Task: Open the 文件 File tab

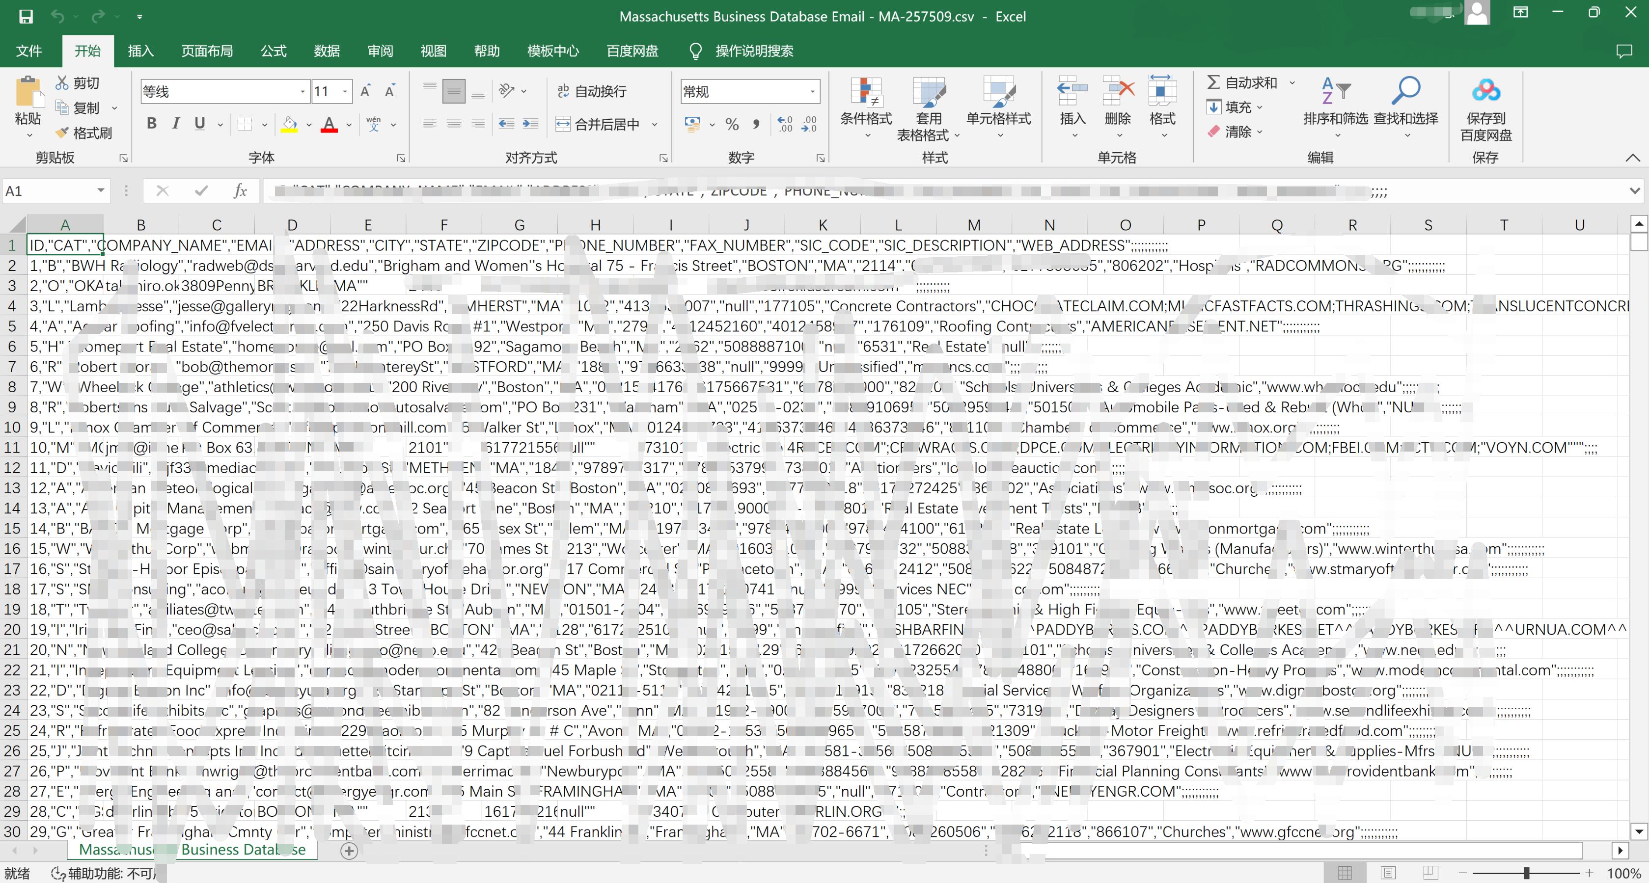Action: click(29, 51)
